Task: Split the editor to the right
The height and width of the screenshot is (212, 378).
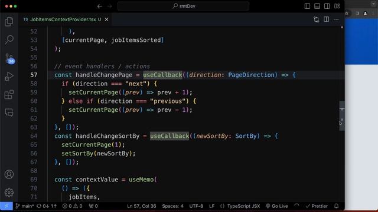Action: 326,19
